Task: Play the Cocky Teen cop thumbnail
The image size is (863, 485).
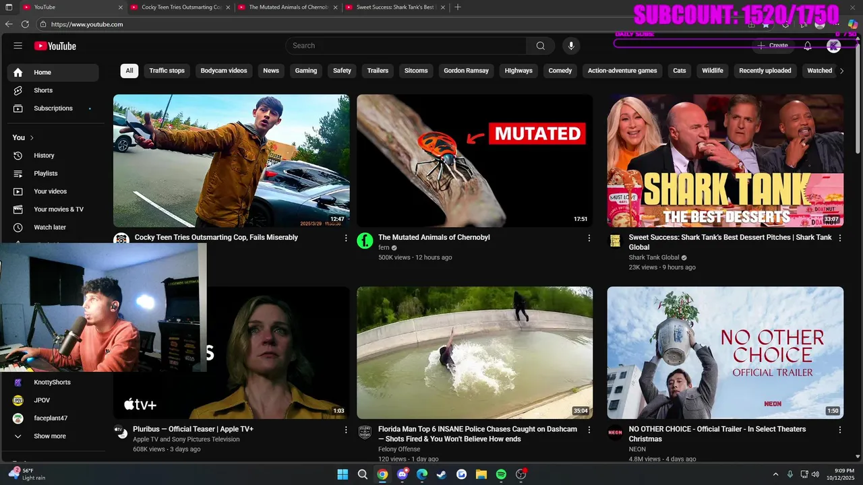Action: (231, 161)
